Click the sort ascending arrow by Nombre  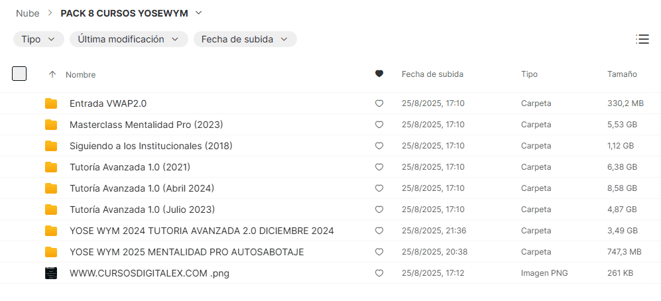[52, 75]
